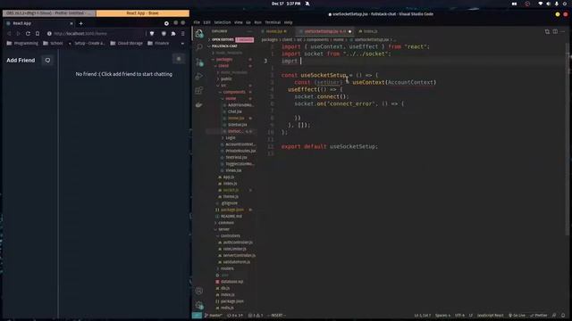Open the Docker view in activity bar
Viewport: 572px width, 321px height.
[198, 105]
